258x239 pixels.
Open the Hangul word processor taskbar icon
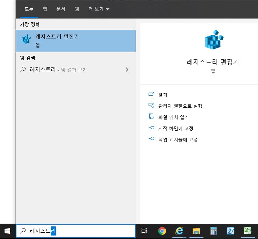click(x=230, y=231)
